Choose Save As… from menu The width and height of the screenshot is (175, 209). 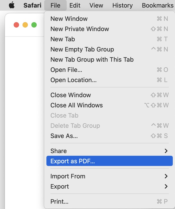tap(64, 136)
